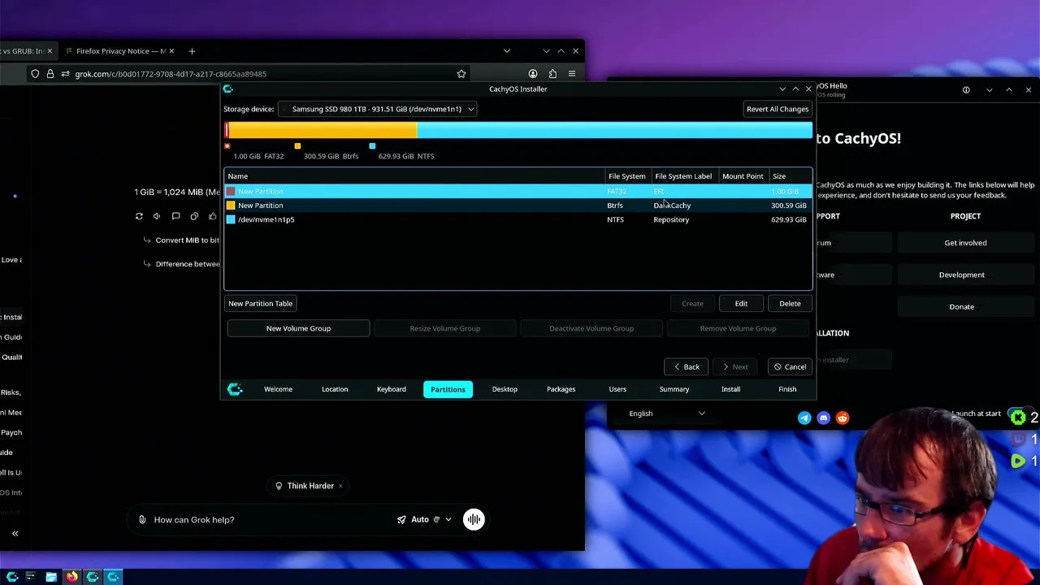This screenshot has height=585, width=1040.
Task: Click New Partition Table button
Action: click(x=261, y=303)
